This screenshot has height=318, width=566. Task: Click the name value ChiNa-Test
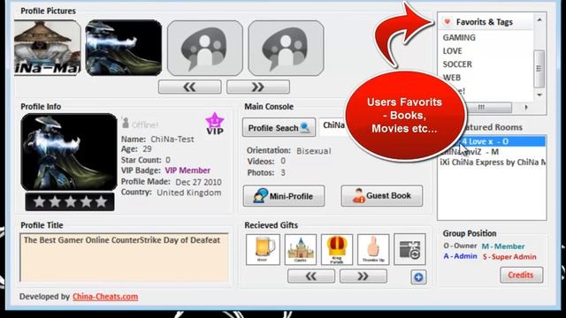[x=172, y=140]
